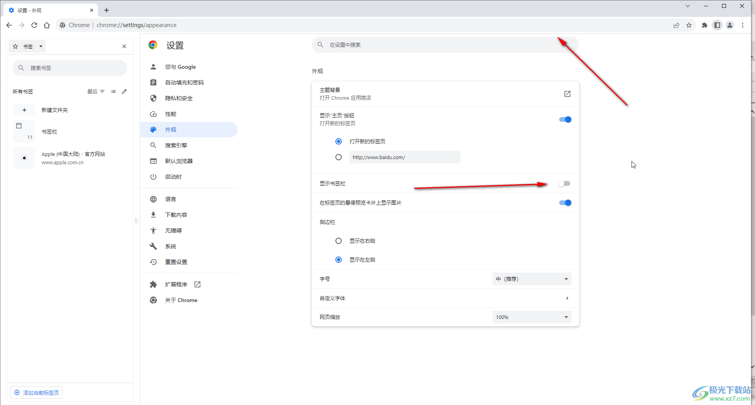Viewport: 755px width, 405px height.
Task: Open Chrome web store from 主题背景 icon
Action: [567, 94]
